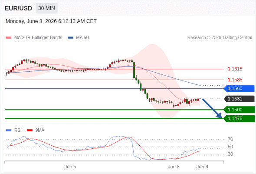Screen dimensions: 256x174
Task: Click the RSI 30 axis value
Action: (230, 154)
